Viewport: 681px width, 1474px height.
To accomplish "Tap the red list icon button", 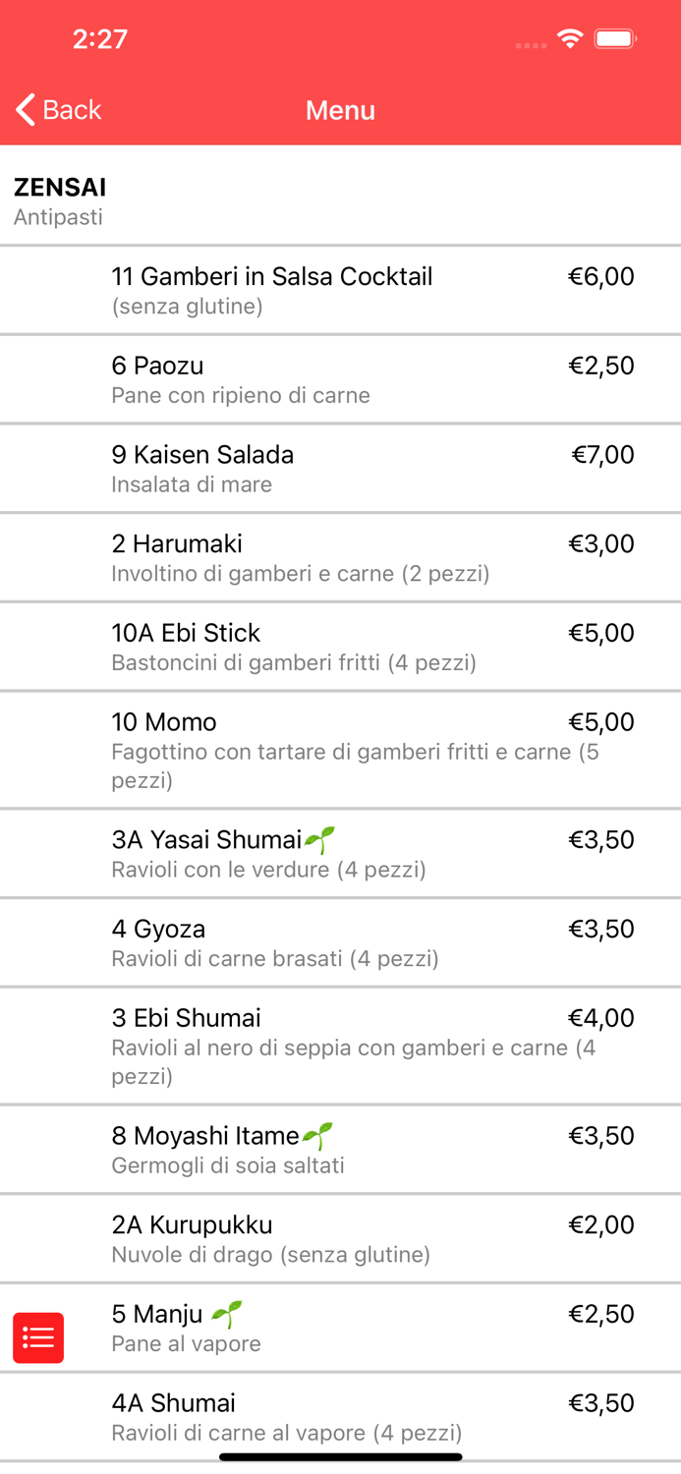I will pyautogui.click(x=38, y=1337).
